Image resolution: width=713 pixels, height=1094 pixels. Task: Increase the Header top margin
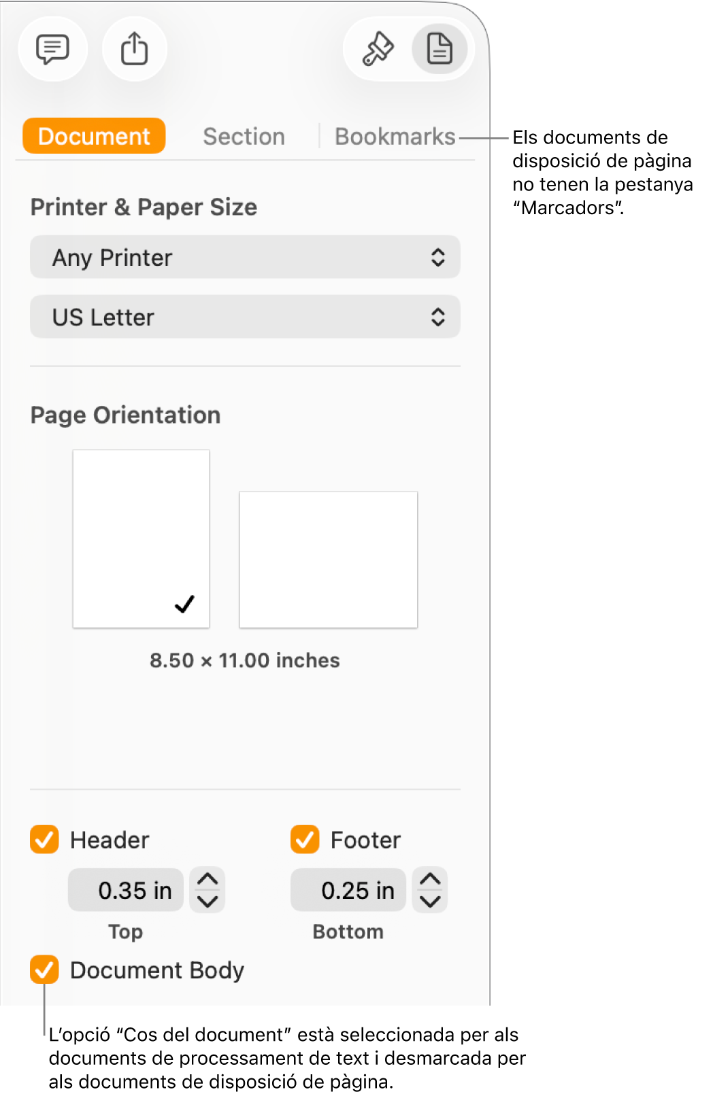click(x=208, y=879)
